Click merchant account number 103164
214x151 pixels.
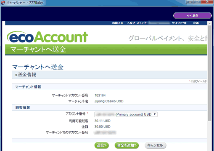pyautogui.click(x=100, y=95)
